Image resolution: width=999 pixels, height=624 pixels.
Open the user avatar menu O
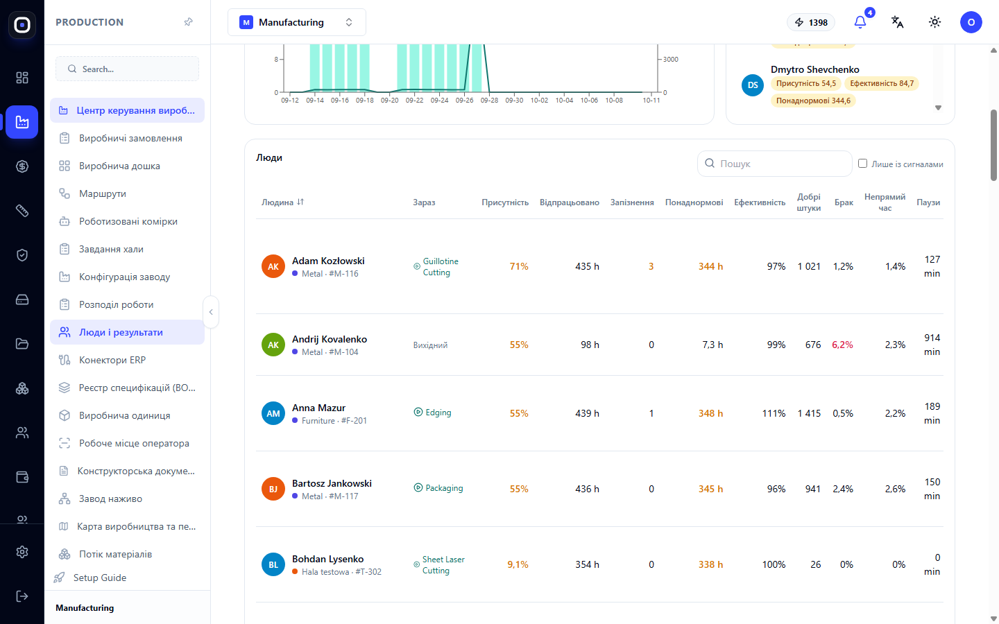[971, 22]
